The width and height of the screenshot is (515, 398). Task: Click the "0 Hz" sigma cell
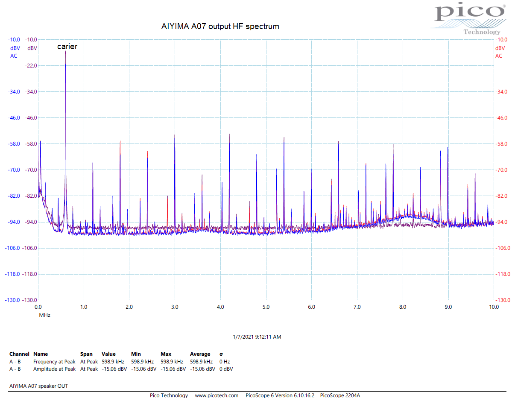click(225, 362)
